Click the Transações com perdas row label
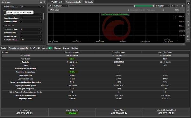This screenshot has height=118, width=191. (25, 89)
